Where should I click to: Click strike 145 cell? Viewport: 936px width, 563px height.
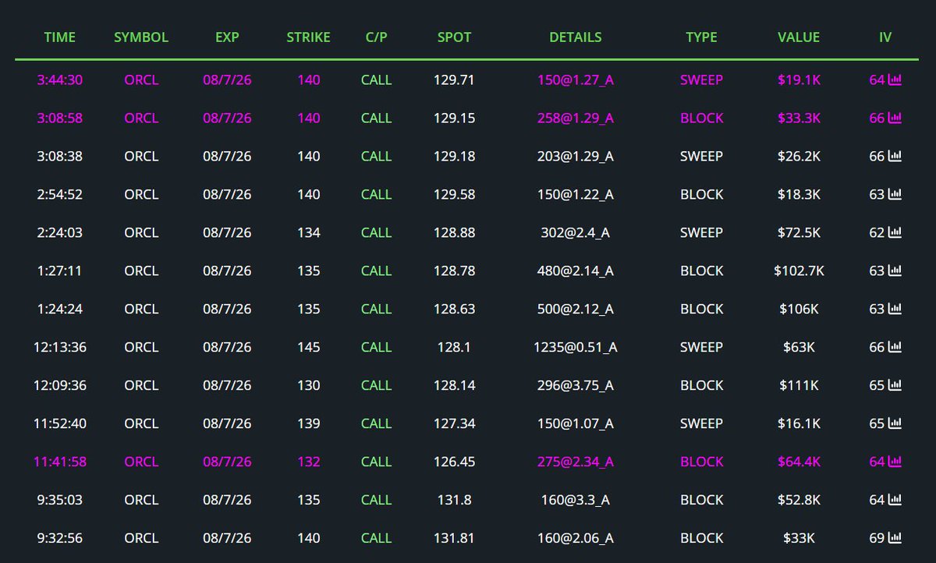tap(309, 347)
